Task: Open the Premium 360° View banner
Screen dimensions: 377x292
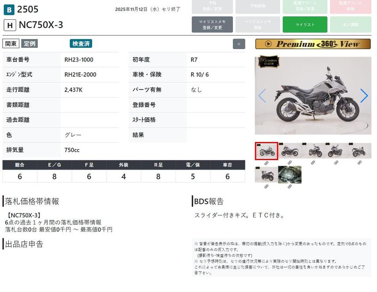Action: [313, 44]
